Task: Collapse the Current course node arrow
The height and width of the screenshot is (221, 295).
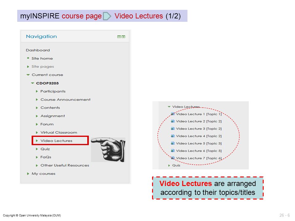Action: (x=28, y=75)
